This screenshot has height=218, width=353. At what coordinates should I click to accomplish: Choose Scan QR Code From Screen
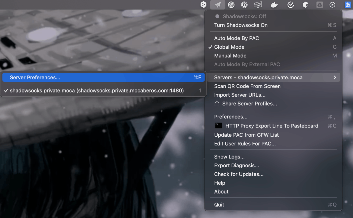273,86
